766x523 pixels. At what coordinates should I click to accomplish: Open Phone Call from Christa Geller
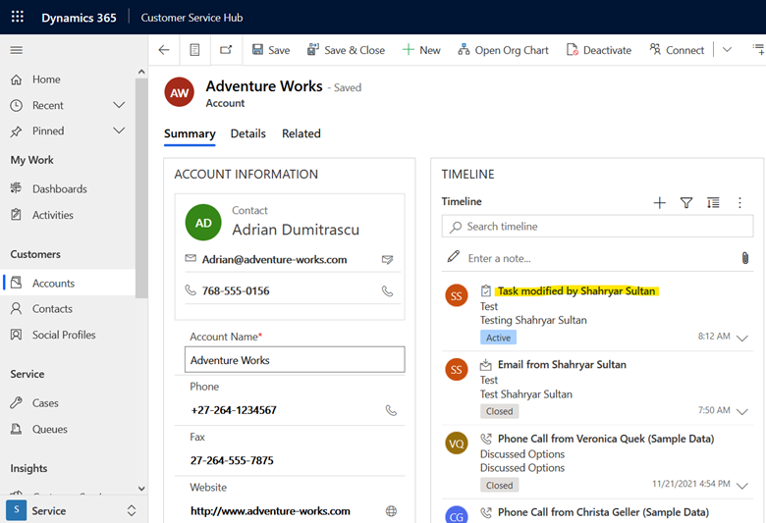click(603, 512)
